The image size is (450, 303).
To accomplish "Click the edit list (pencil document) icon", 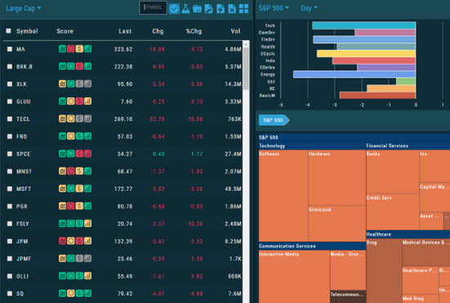I will 209,9.
